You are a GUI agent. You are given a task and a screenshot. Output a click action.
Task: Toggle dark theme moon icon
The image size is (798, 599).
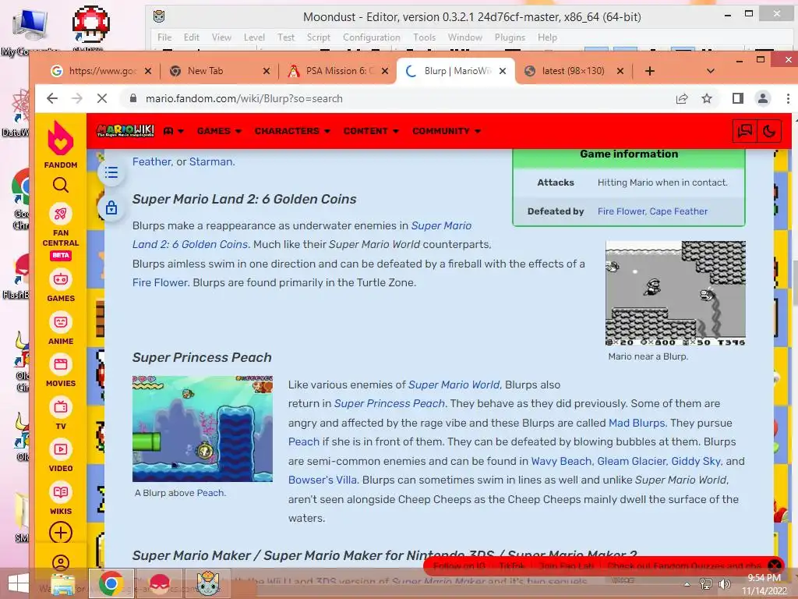point(768,131)
